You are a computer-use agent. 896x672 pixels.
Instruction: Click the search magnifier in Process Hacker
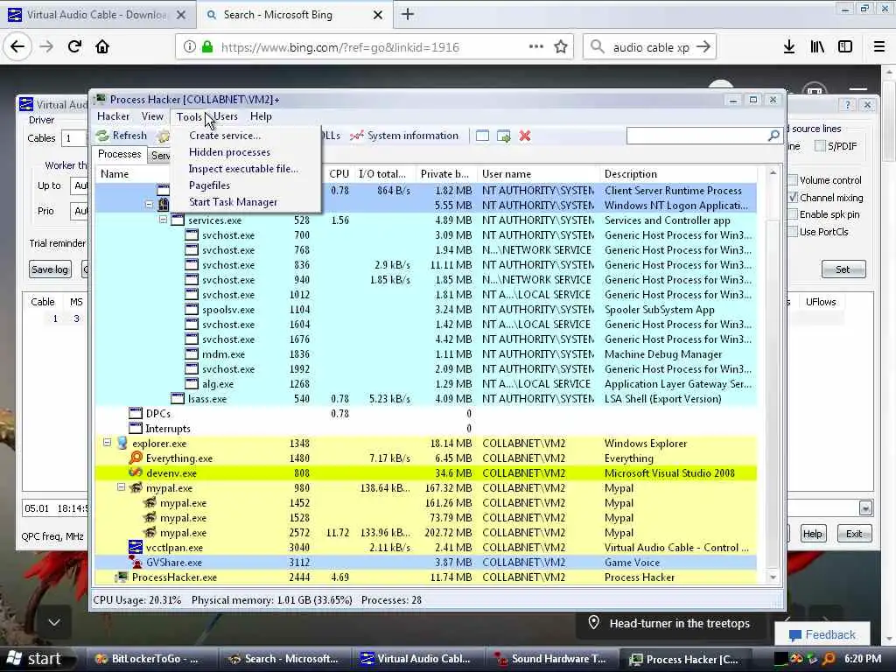click(773, 136)
